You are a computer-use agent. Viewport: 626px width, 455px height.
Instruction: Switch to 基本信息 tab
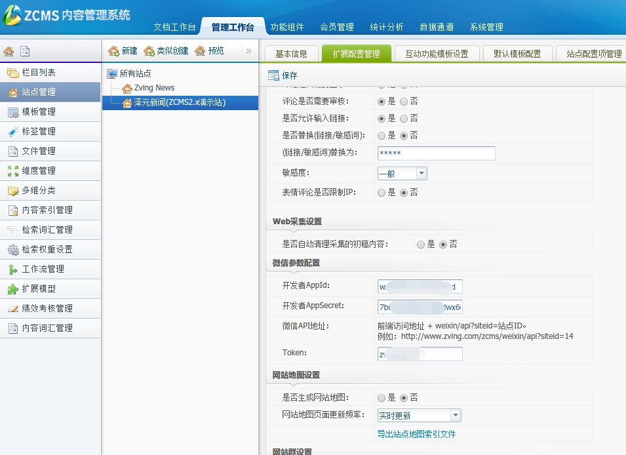click(291, 54)
